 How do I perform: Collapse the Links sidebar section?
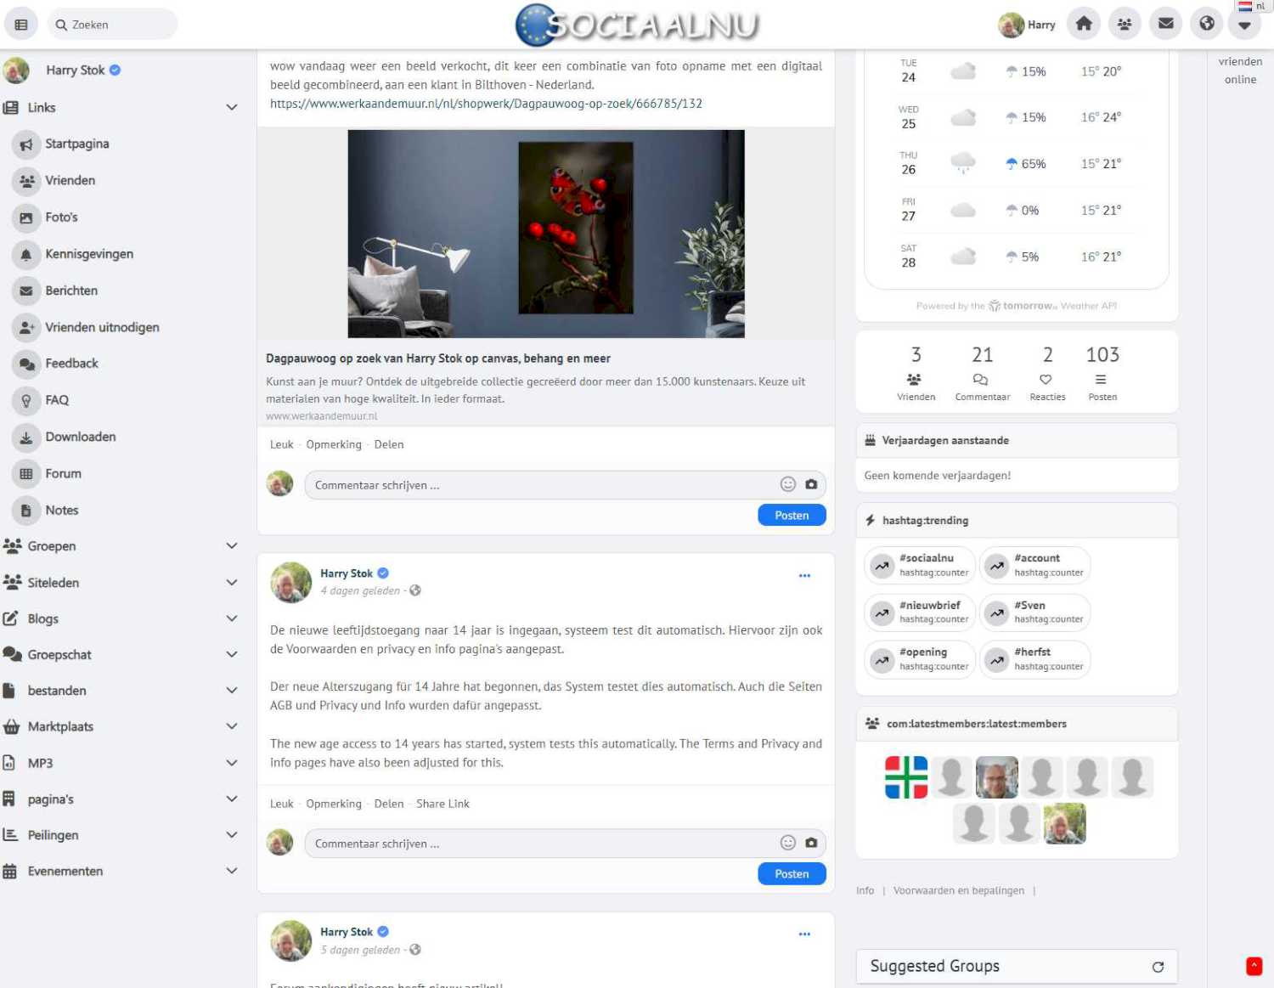[x=231, y=107]
